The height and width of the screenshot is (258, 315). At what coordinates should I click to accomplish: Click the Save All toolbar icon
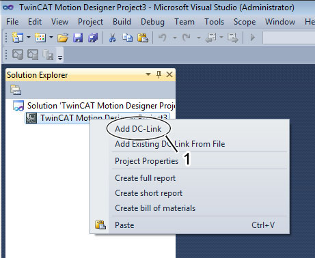(x=93, y=38)
